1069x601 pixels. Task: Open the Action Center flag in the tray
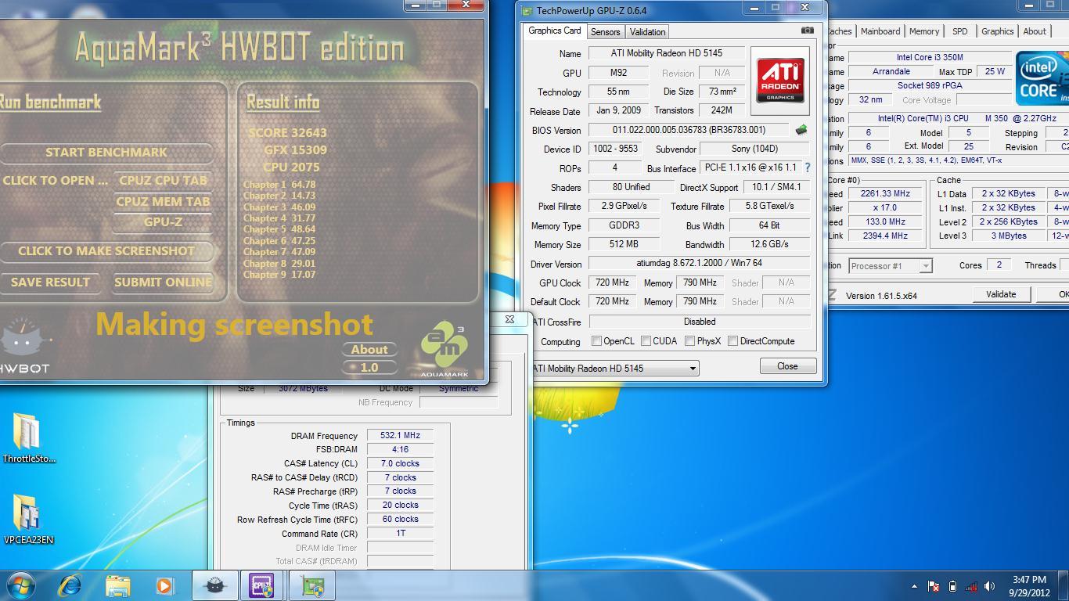coord(934,586)
